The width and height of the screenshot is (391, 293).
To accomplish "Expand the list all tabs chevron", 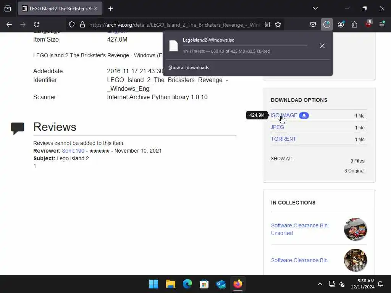I will [315, 8].
